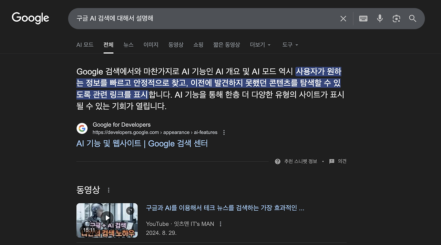Open Google Lens image search
This screenshot has height=245, width=441.
click(396, 19)
